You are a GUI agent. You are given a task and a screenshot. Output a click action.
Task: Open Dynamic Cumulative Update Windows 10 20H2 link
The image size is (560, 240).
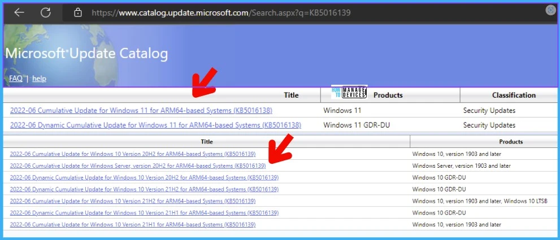144,178
